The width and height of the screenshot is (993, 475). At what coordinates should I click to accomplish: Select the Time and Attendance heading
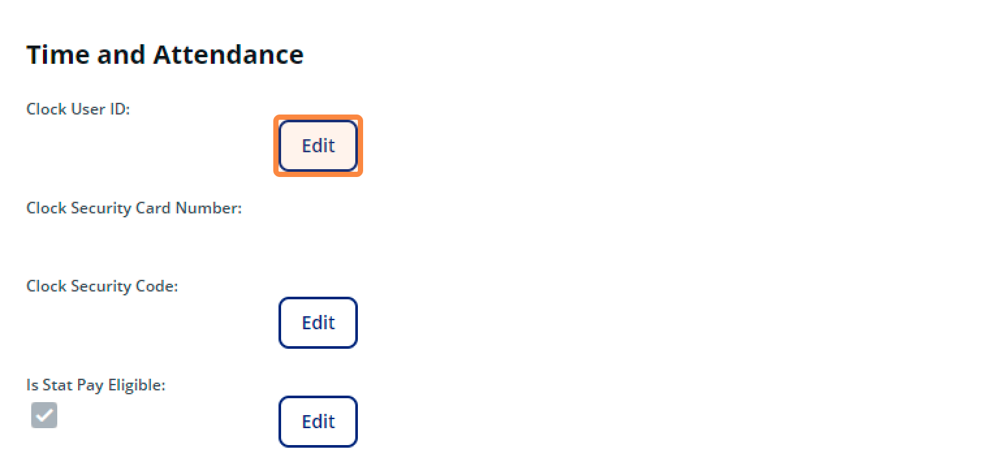[x=165, y=55]
